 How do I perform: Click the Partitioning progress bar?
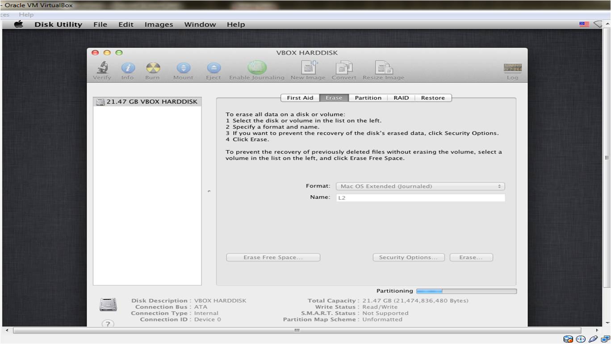tap(466, 291)
